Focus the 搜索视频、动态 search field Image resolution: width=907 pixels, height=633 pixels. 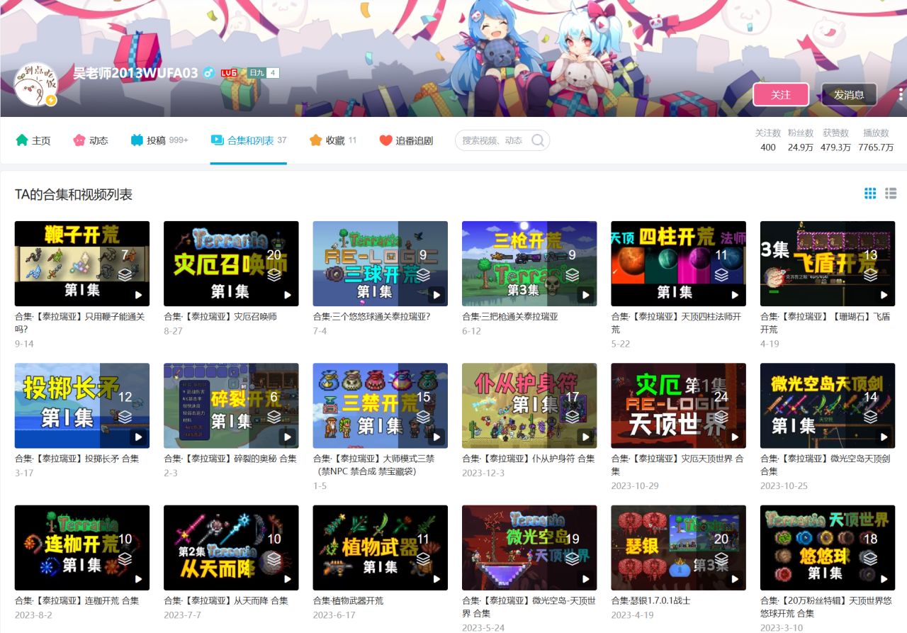(x=502, y=140)
